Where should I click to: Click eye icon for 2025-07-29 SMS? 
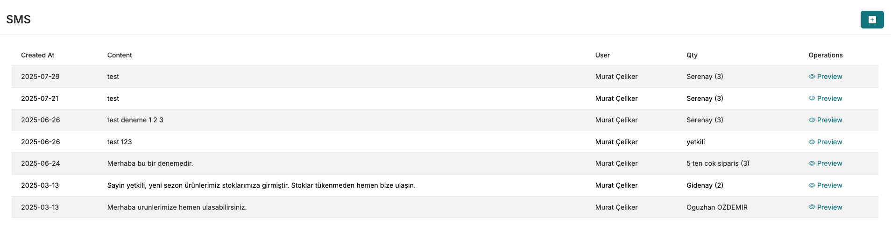point(812,77)
